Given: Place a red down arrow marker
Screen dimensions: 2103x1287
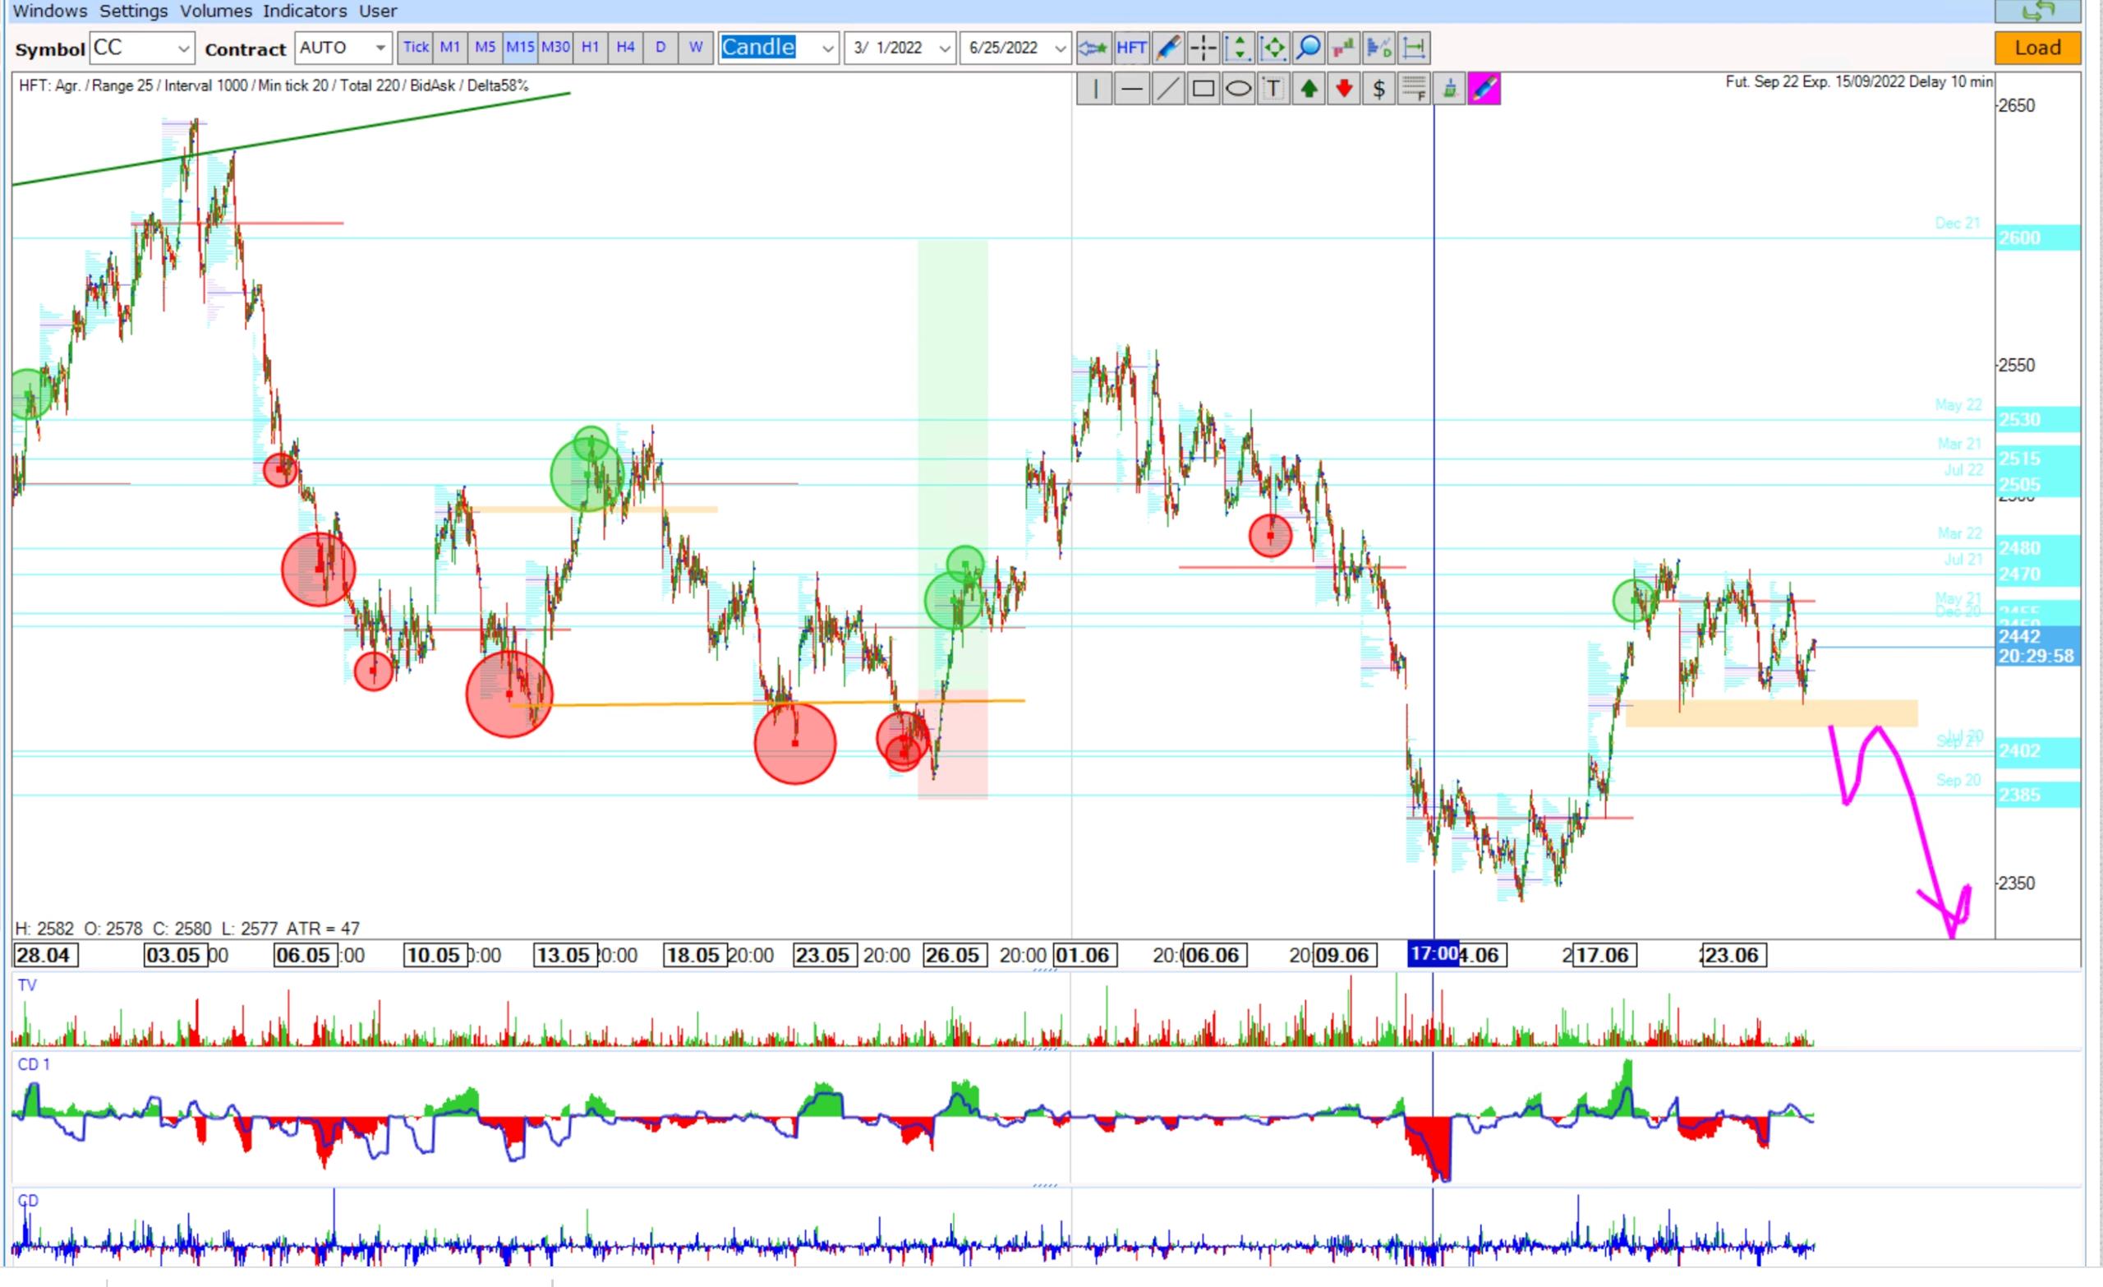Looking at the screenshot, I should tap(1343, 89).
